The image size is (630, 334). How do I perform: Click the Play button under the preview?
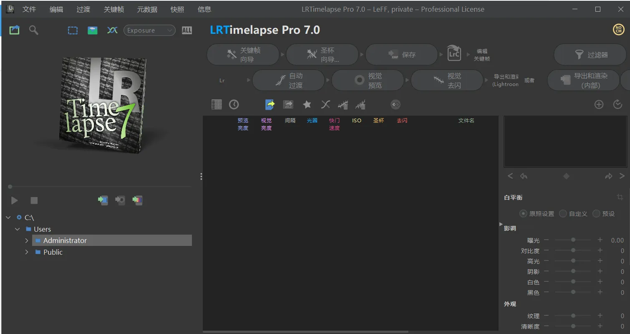point(15,200)
